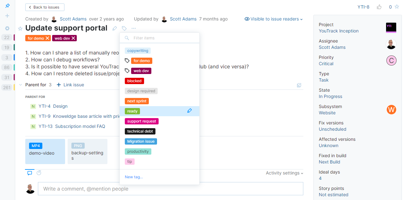Edit the 'ready' tag via its pencil icon
The image size is (412, 200).
(x=190, y=111)
